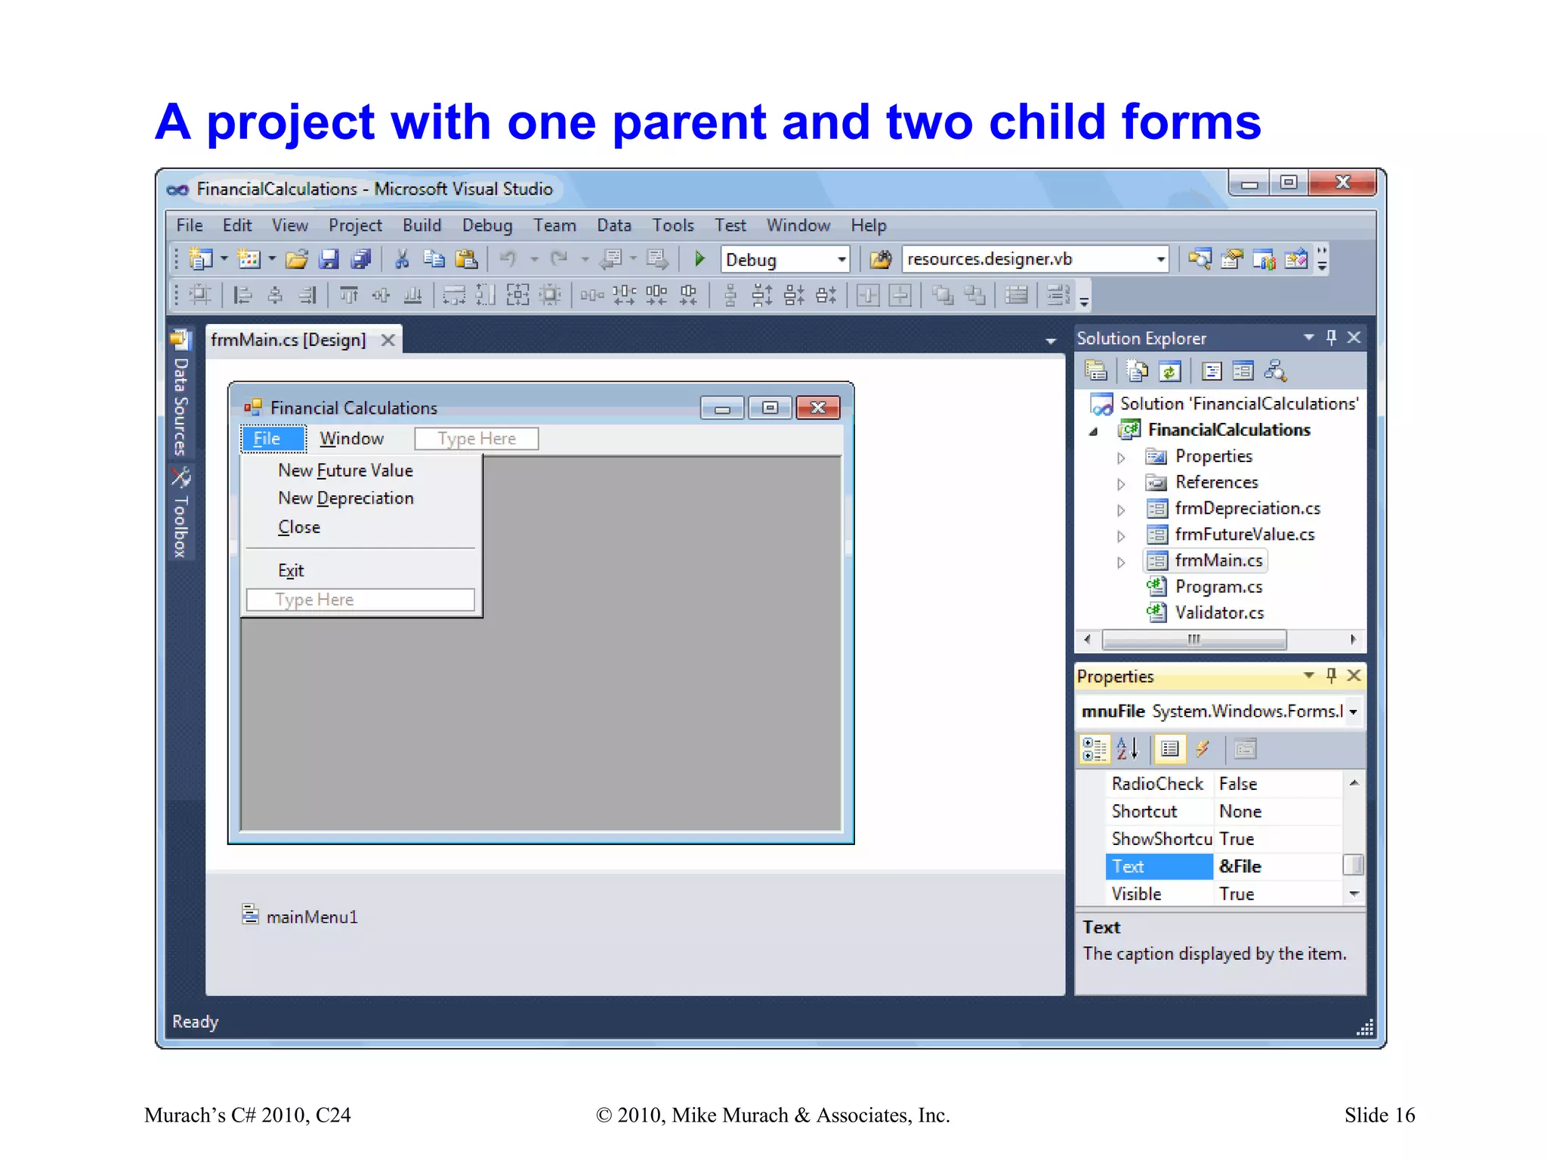Pin the Properties panel

pos(1331,675)
